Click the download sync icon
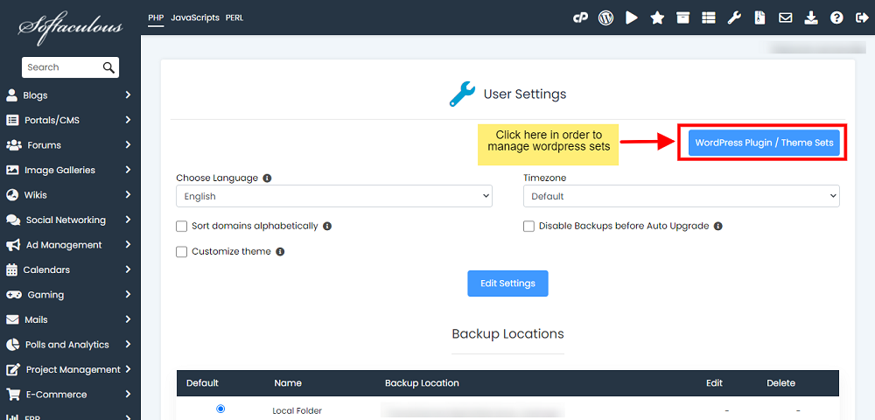 [811, 17]
